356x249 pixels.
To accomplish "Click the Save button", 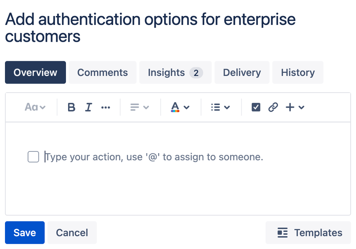I will (x=25, y=233).
